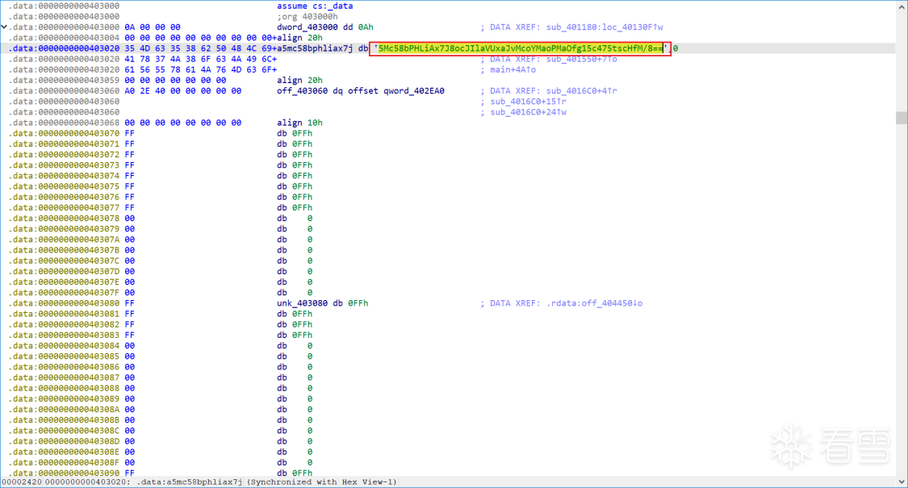Click status bar address 0000000000403020

point(86,482)
